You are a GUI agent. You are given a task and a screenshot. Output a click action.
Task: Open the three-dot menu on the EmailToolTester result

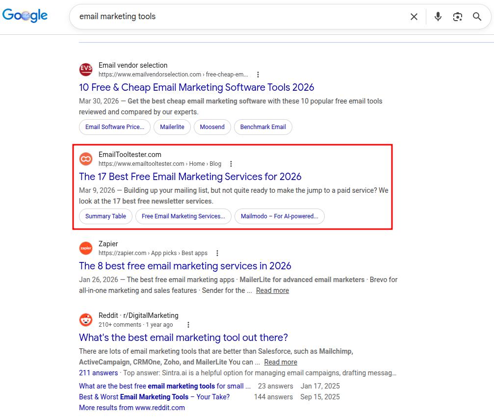[231, 164]
